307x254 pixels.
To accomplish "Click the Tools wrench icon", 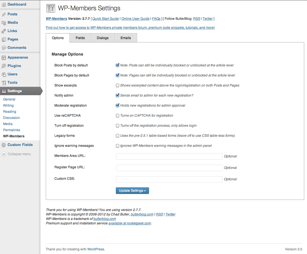I will click(4, 83).
